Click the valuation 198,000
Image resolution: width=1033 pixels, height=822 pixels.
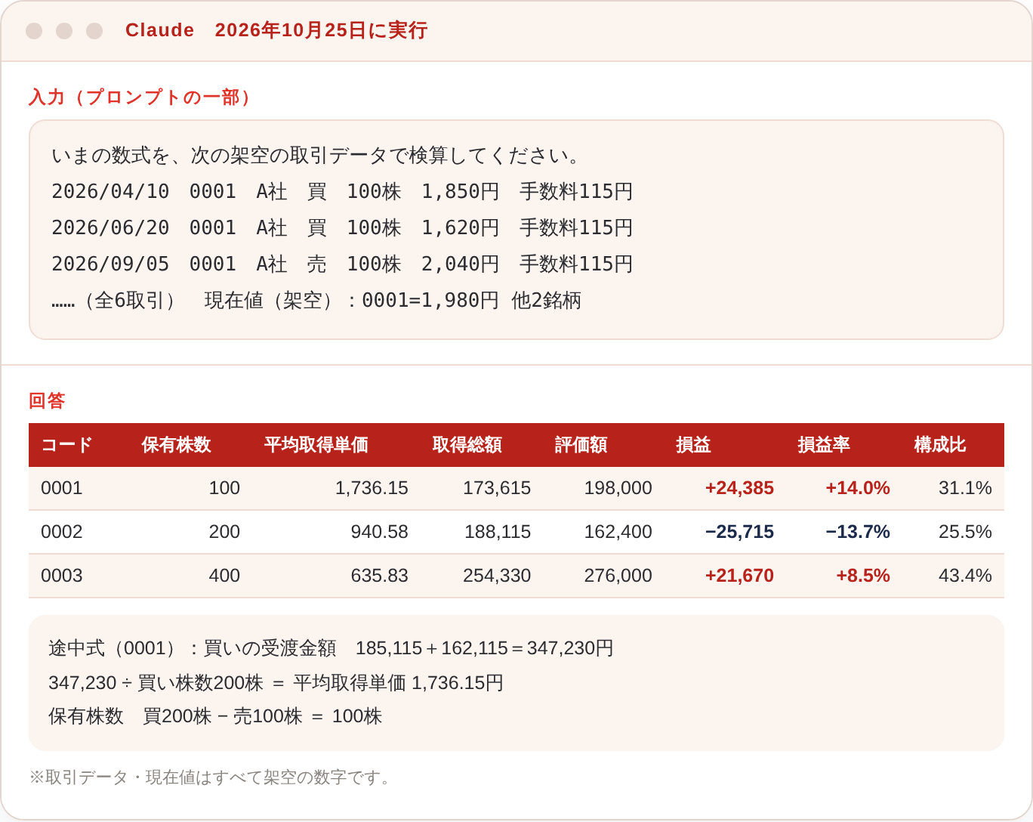point(618,488)
